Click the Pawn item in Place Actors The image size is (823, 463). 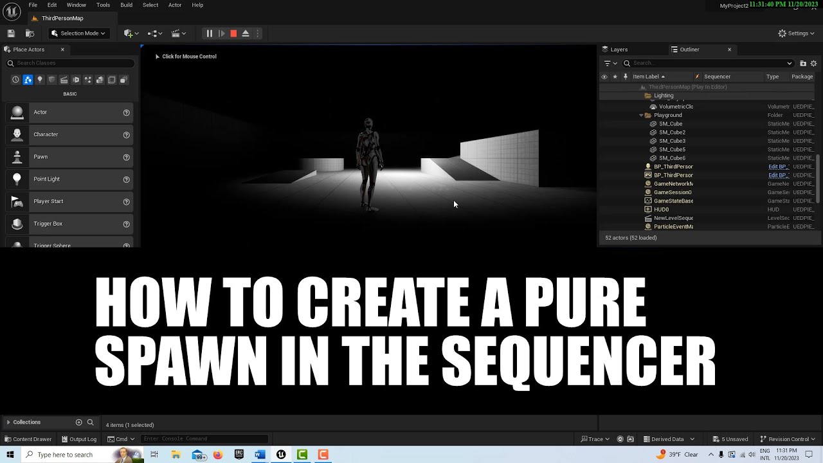click(x=69, y=157)
